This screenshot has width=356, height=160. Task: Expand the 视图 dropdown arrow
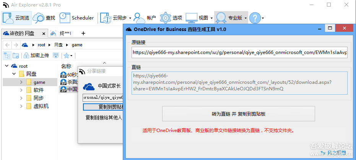[x=211, y=18]
